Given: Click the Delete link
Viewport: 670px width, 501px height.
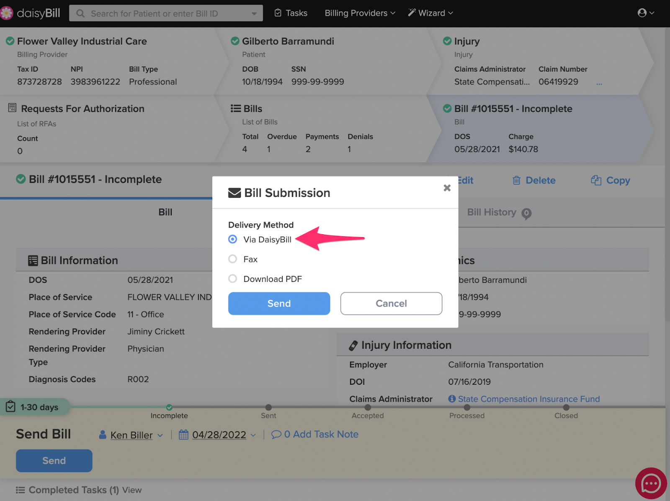Looking at the screenshot, I should point(534,180).
